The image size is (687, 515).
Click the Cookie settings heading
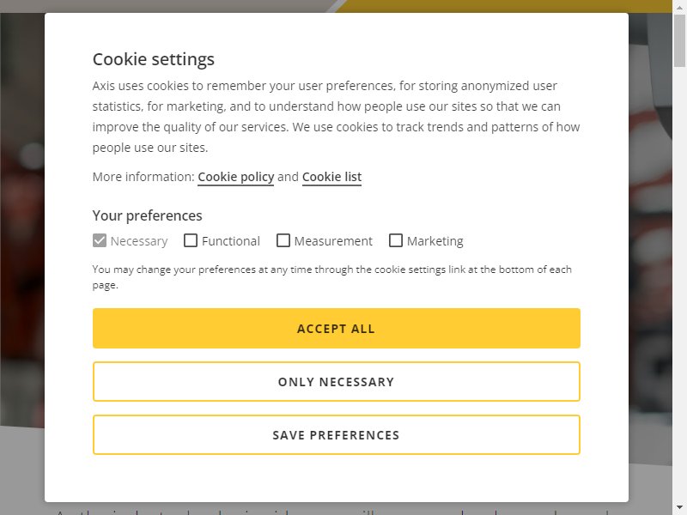tap(154, 59)
